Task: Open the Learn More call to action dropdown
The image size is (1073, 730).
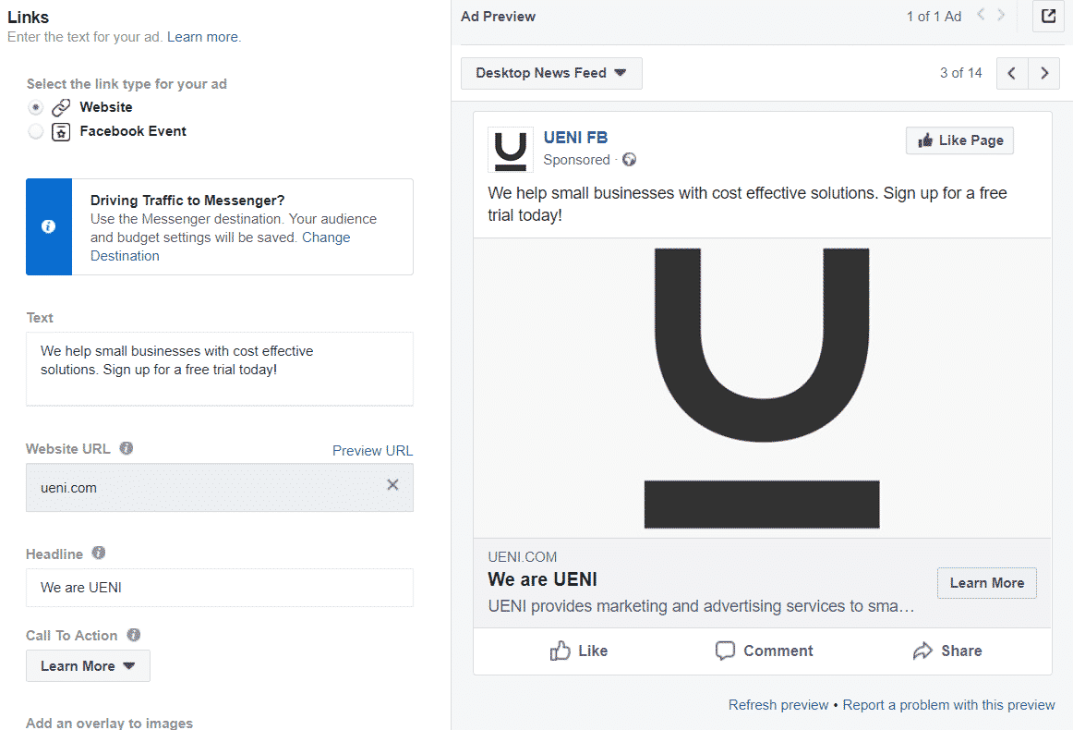Action: pos(89,665)
